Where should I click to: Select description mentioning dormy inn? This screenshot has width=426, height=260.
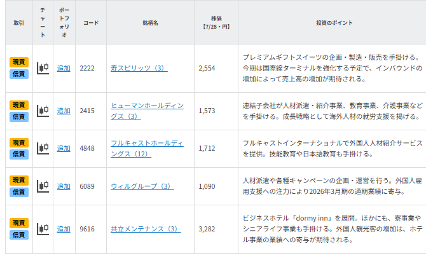(x=333, y=229)
